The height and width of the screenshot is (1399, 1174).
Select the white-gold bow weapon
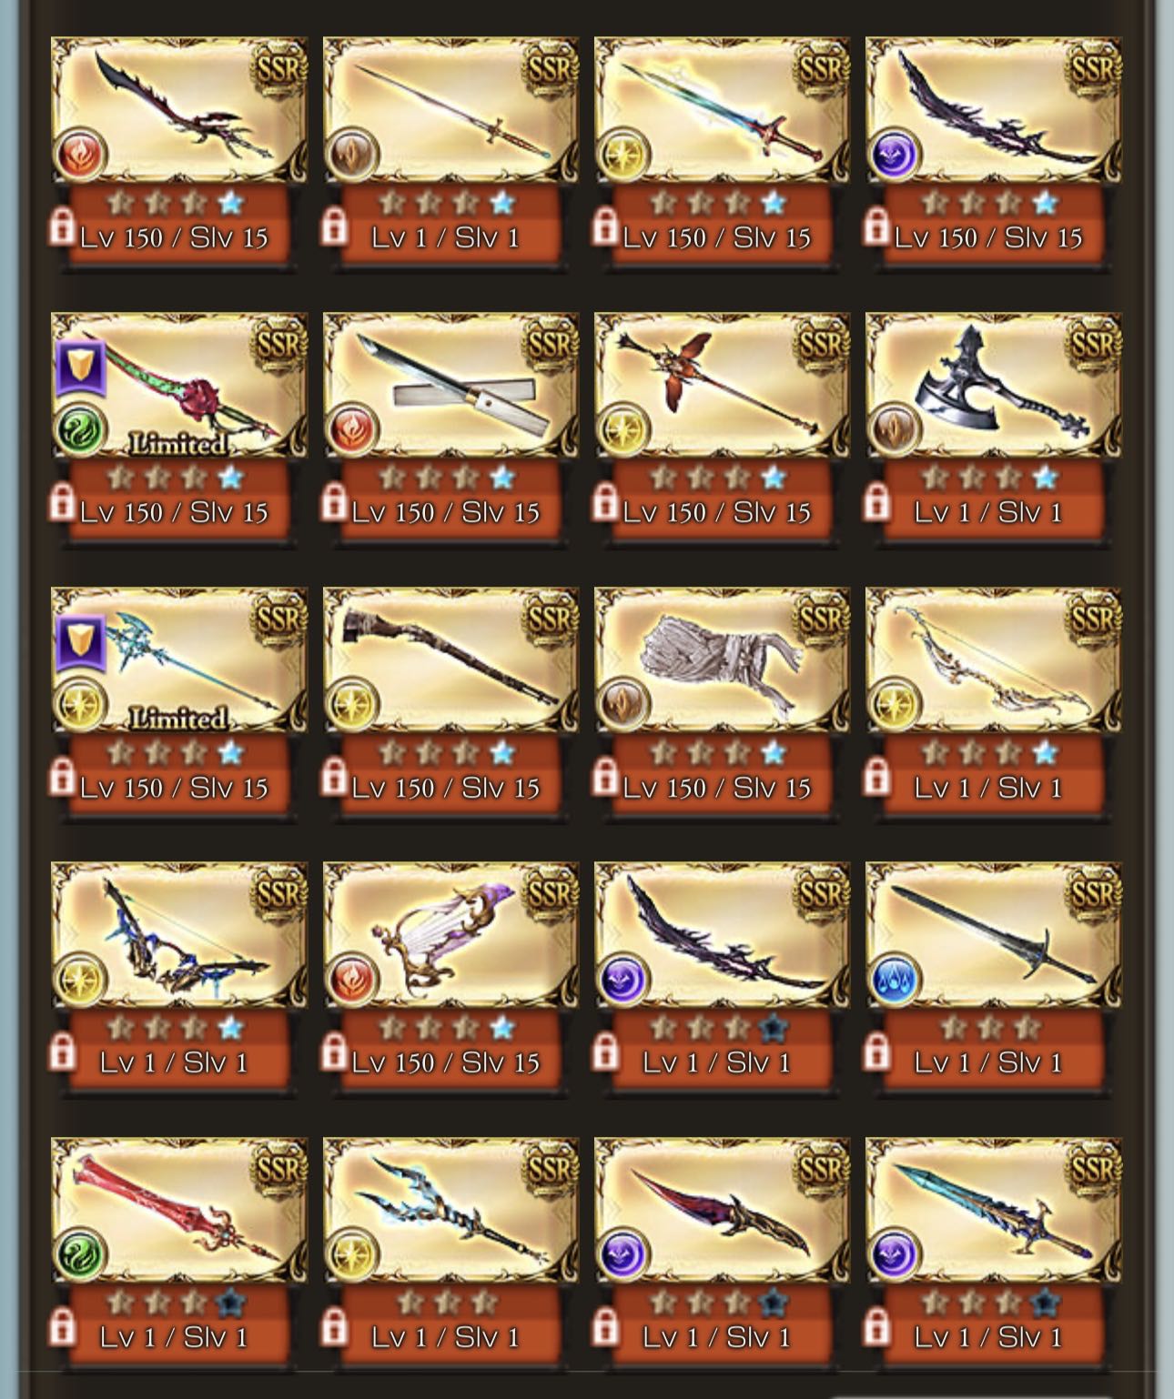(x=993, y=660)
